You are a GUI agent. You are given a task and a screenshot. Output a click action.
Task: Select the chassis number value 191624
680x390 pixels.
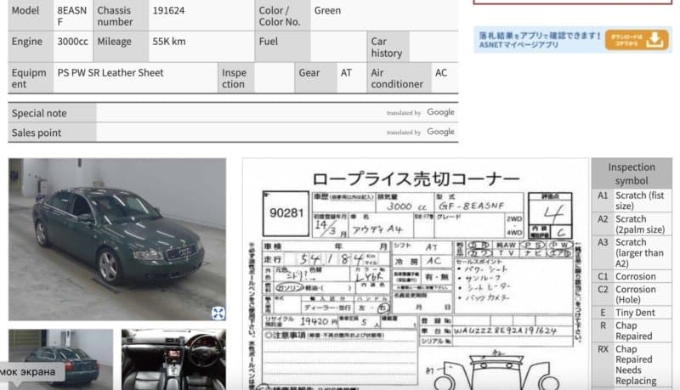click(x=168, y=10)
